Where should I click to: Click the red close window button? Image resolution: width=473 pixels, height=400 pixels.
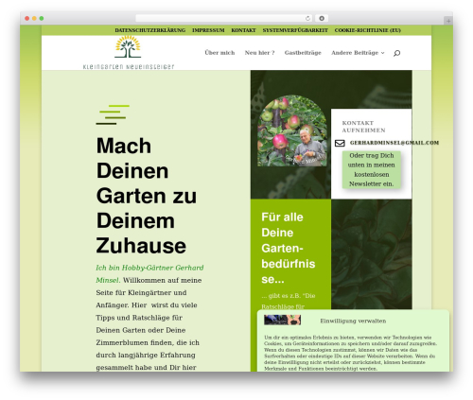click(x=27, y=18)
